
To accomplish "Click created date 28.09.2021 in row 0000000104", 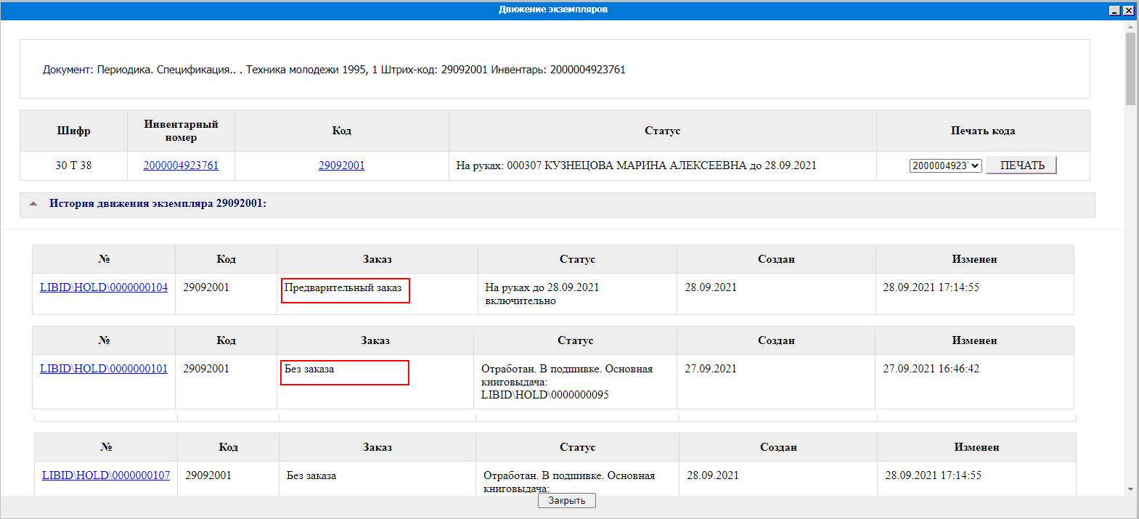I will coord(711,287).
